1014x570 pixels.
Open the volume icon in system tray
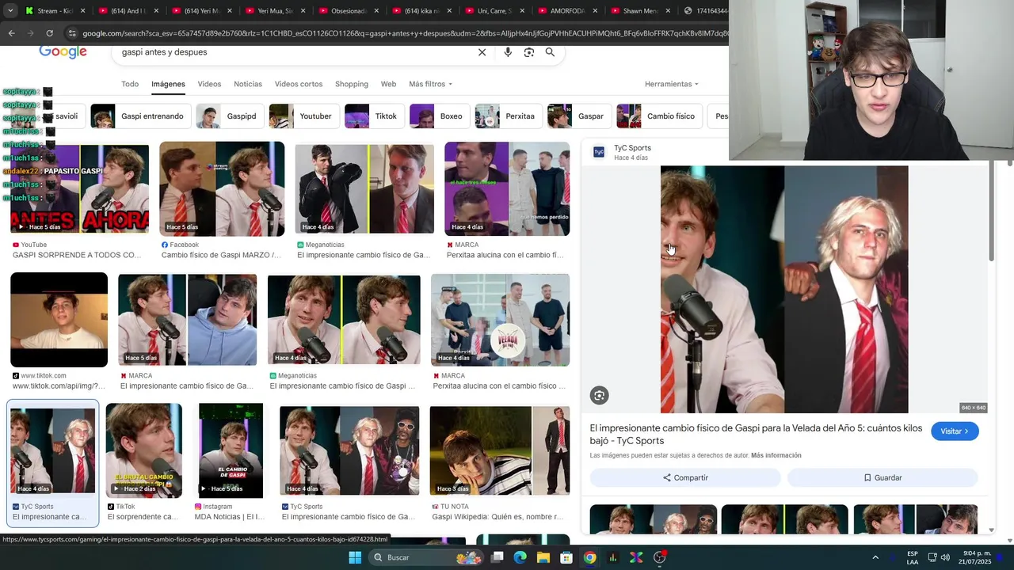[x=945, y=557]
